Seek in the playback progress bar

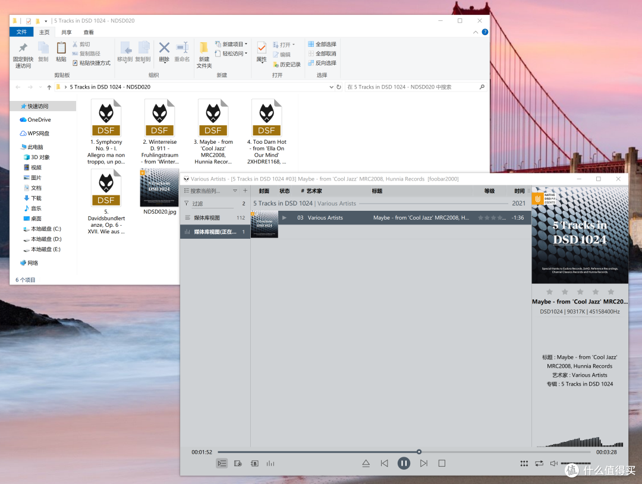coord(404,452)
